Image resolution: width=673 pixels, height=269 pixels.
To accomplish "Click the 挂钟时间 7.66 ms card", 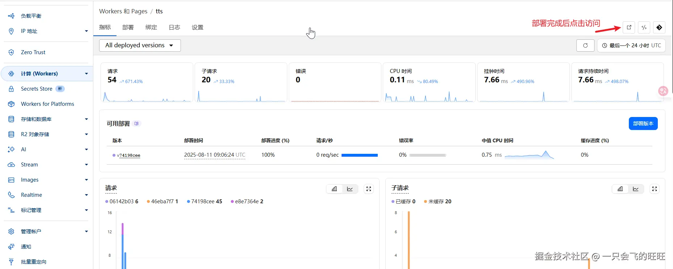I will click(x=523, y=82).
